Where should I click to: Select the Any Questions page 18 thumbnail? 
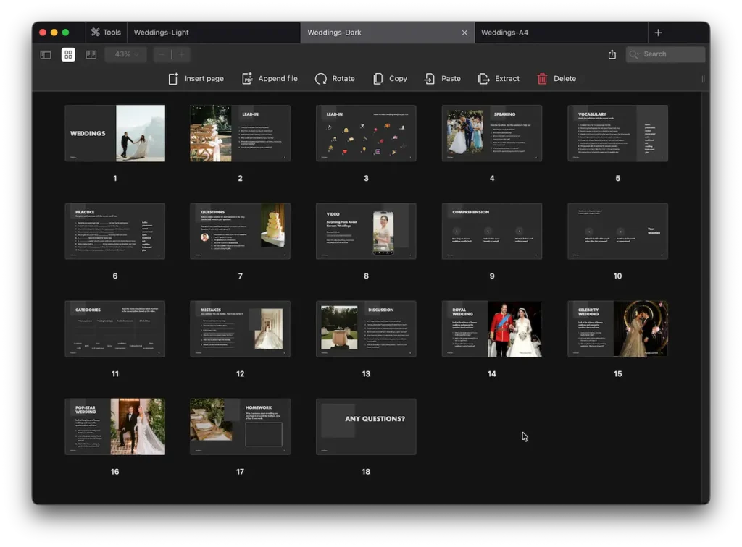click(366, 426)
